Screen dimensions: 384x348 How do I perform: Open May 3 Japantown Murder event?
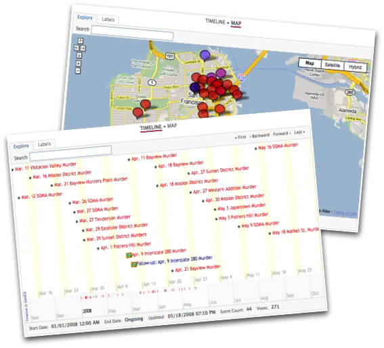click(x=241, y=206)
